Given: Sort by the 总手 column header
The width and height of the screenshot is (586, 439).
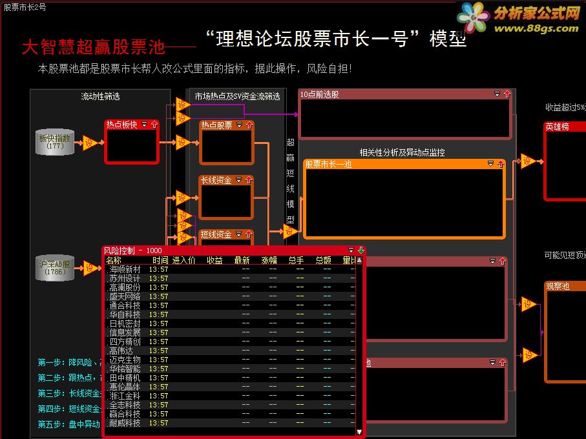Looking at the screenshot, I should pos(297,260).
